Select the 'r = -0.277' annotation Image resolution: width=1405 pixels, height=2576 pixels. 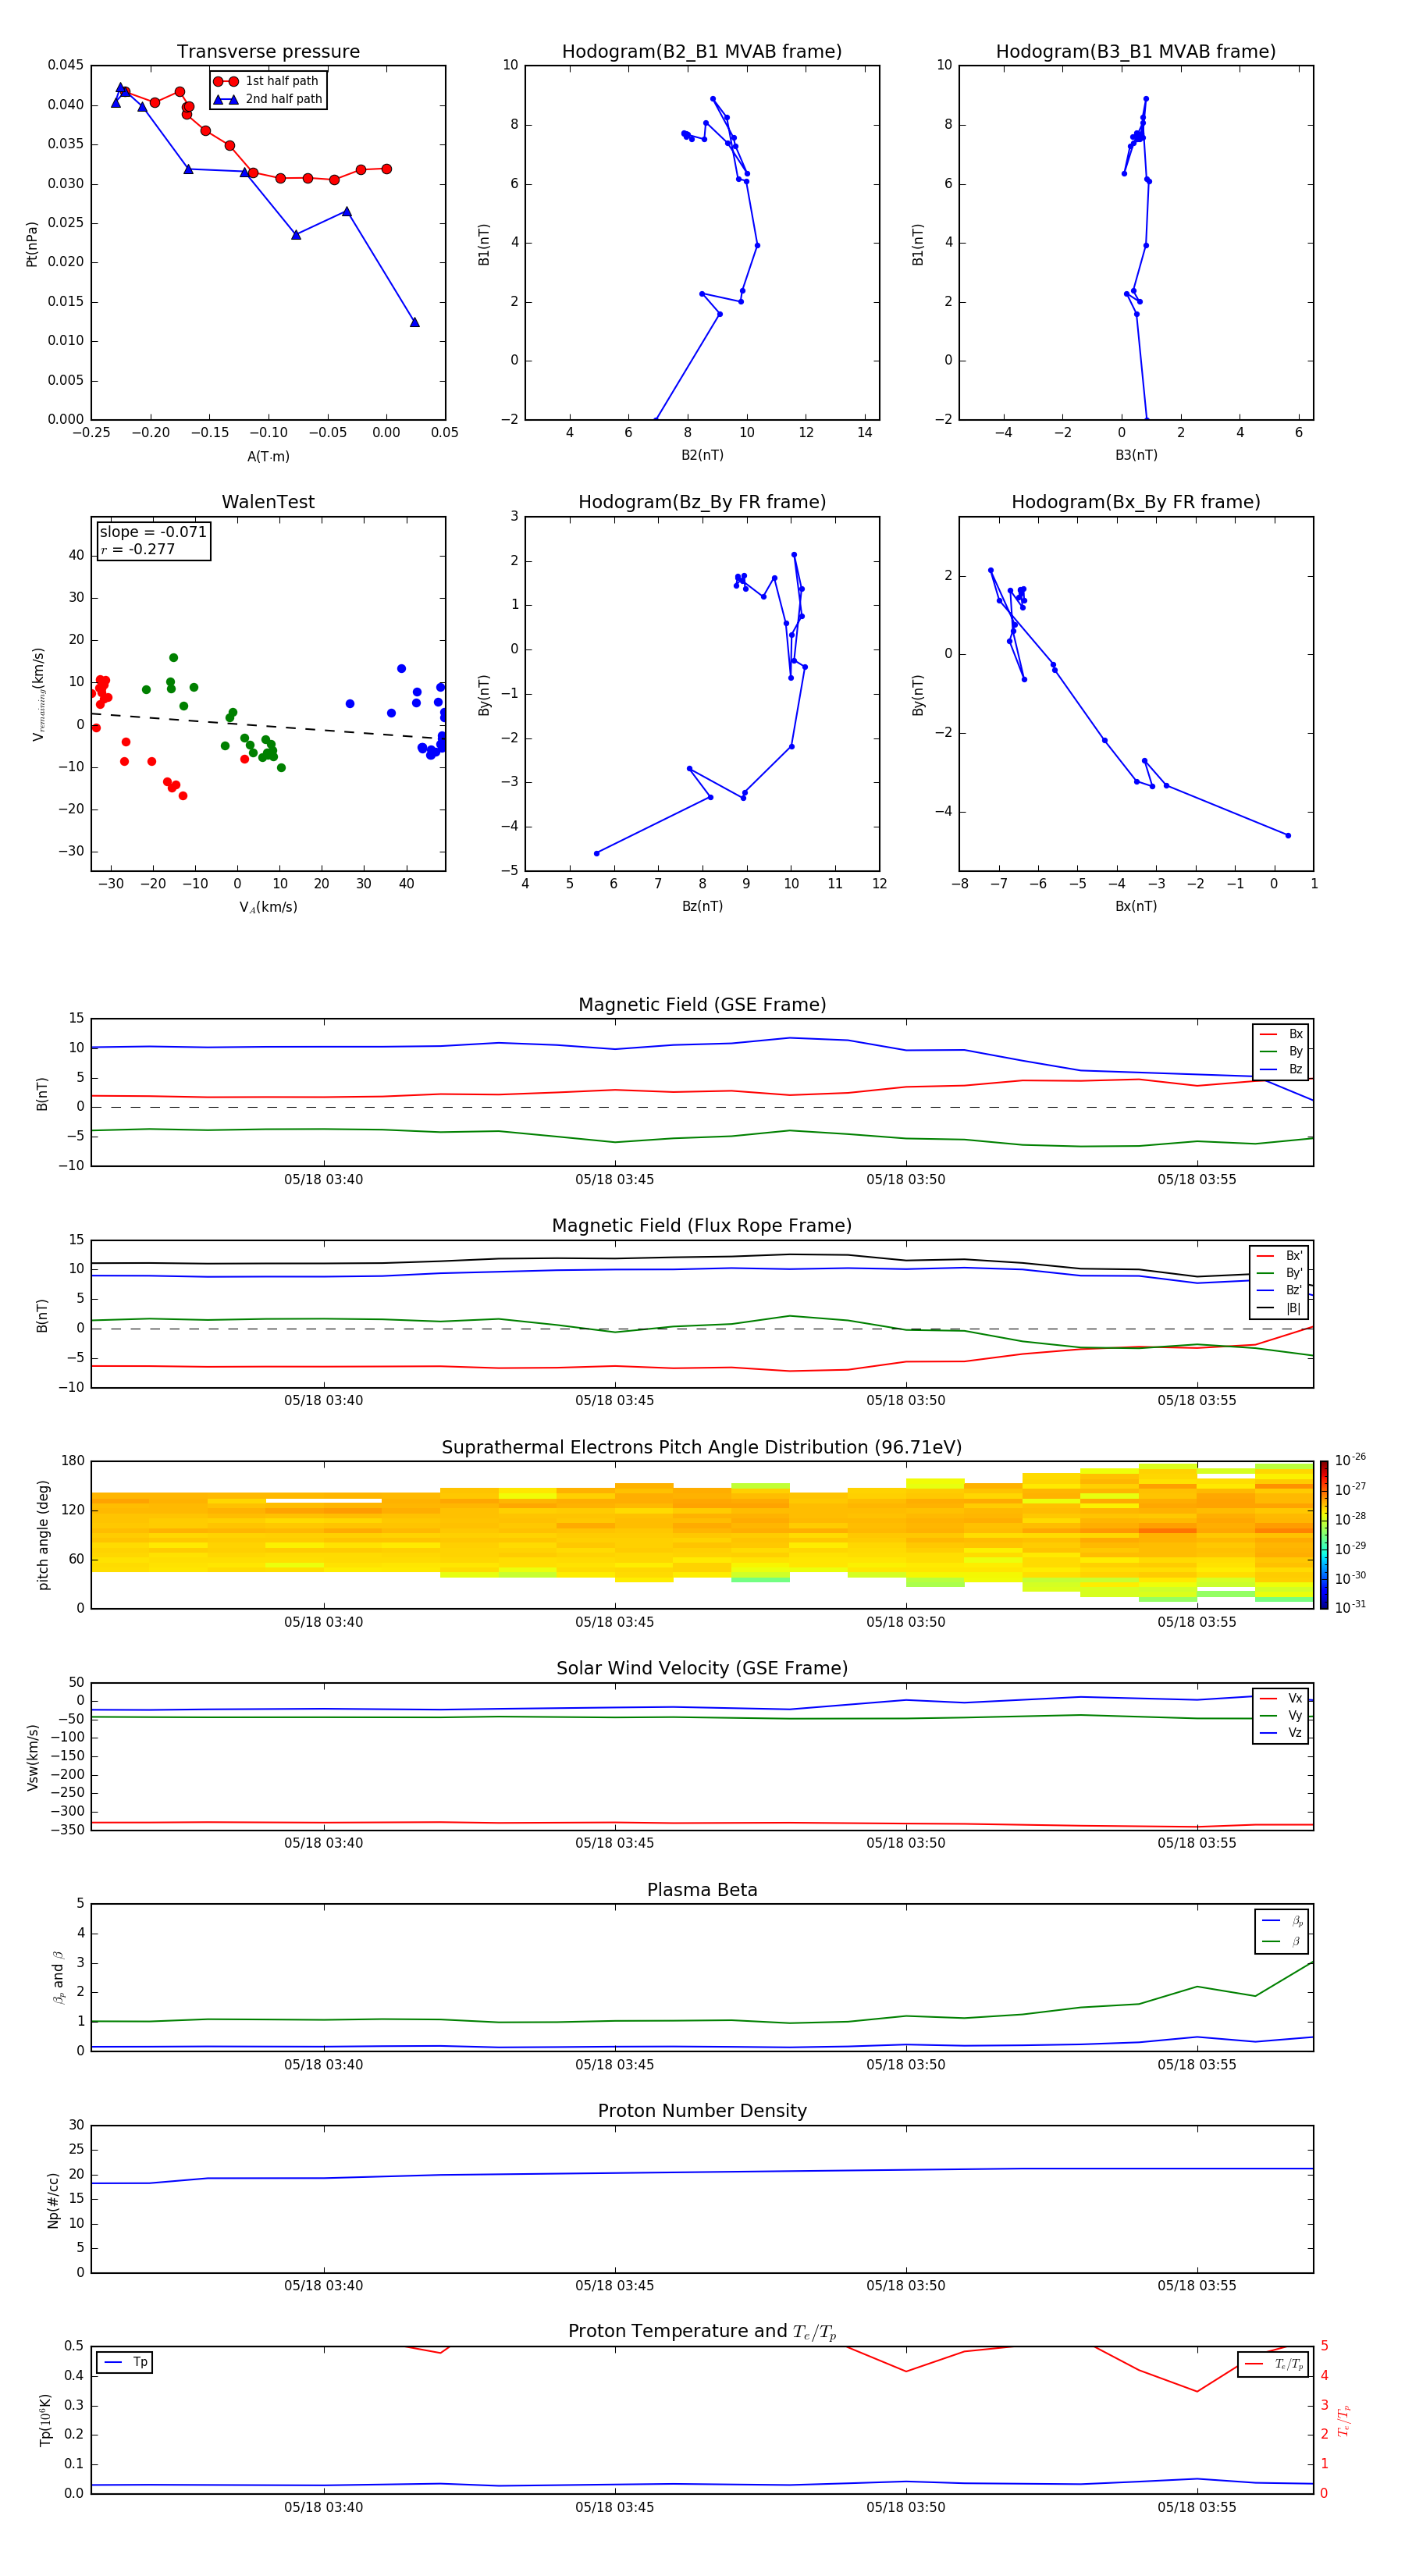(x=138, y=549)
